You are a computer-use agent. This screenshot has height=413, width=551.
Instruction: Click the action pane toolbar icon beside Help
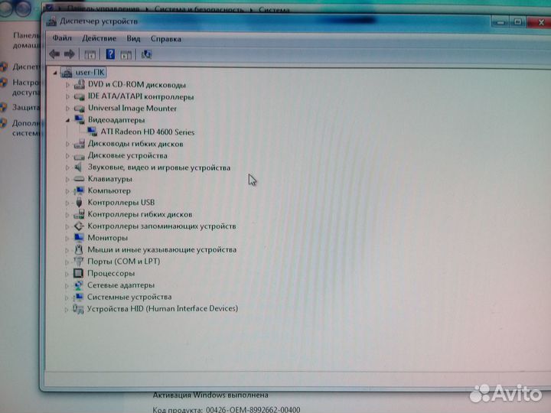point(126,54)
